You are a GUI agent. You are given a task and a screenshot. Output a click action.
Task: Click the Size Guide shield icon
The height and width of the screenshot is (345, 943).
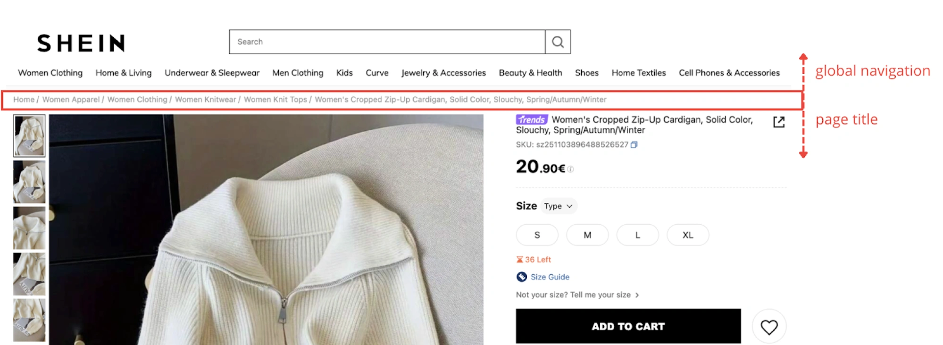(x=521, y=277)
